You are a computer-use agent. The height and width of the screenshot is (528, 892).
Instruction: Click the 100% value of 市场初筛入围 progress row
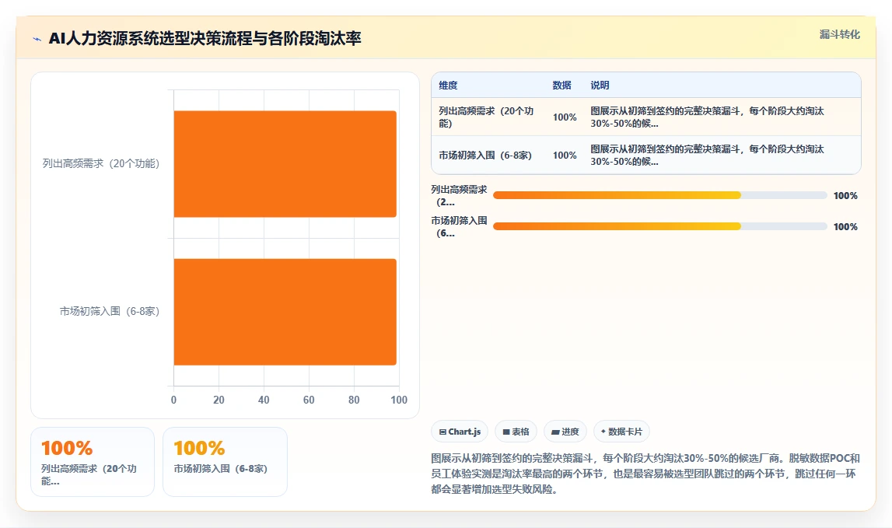pyautogui.click(x=845, y=227)
